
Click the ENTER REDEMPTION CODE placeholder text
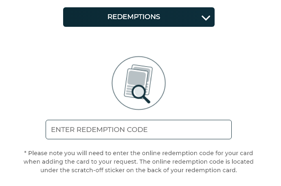(99, 130)
